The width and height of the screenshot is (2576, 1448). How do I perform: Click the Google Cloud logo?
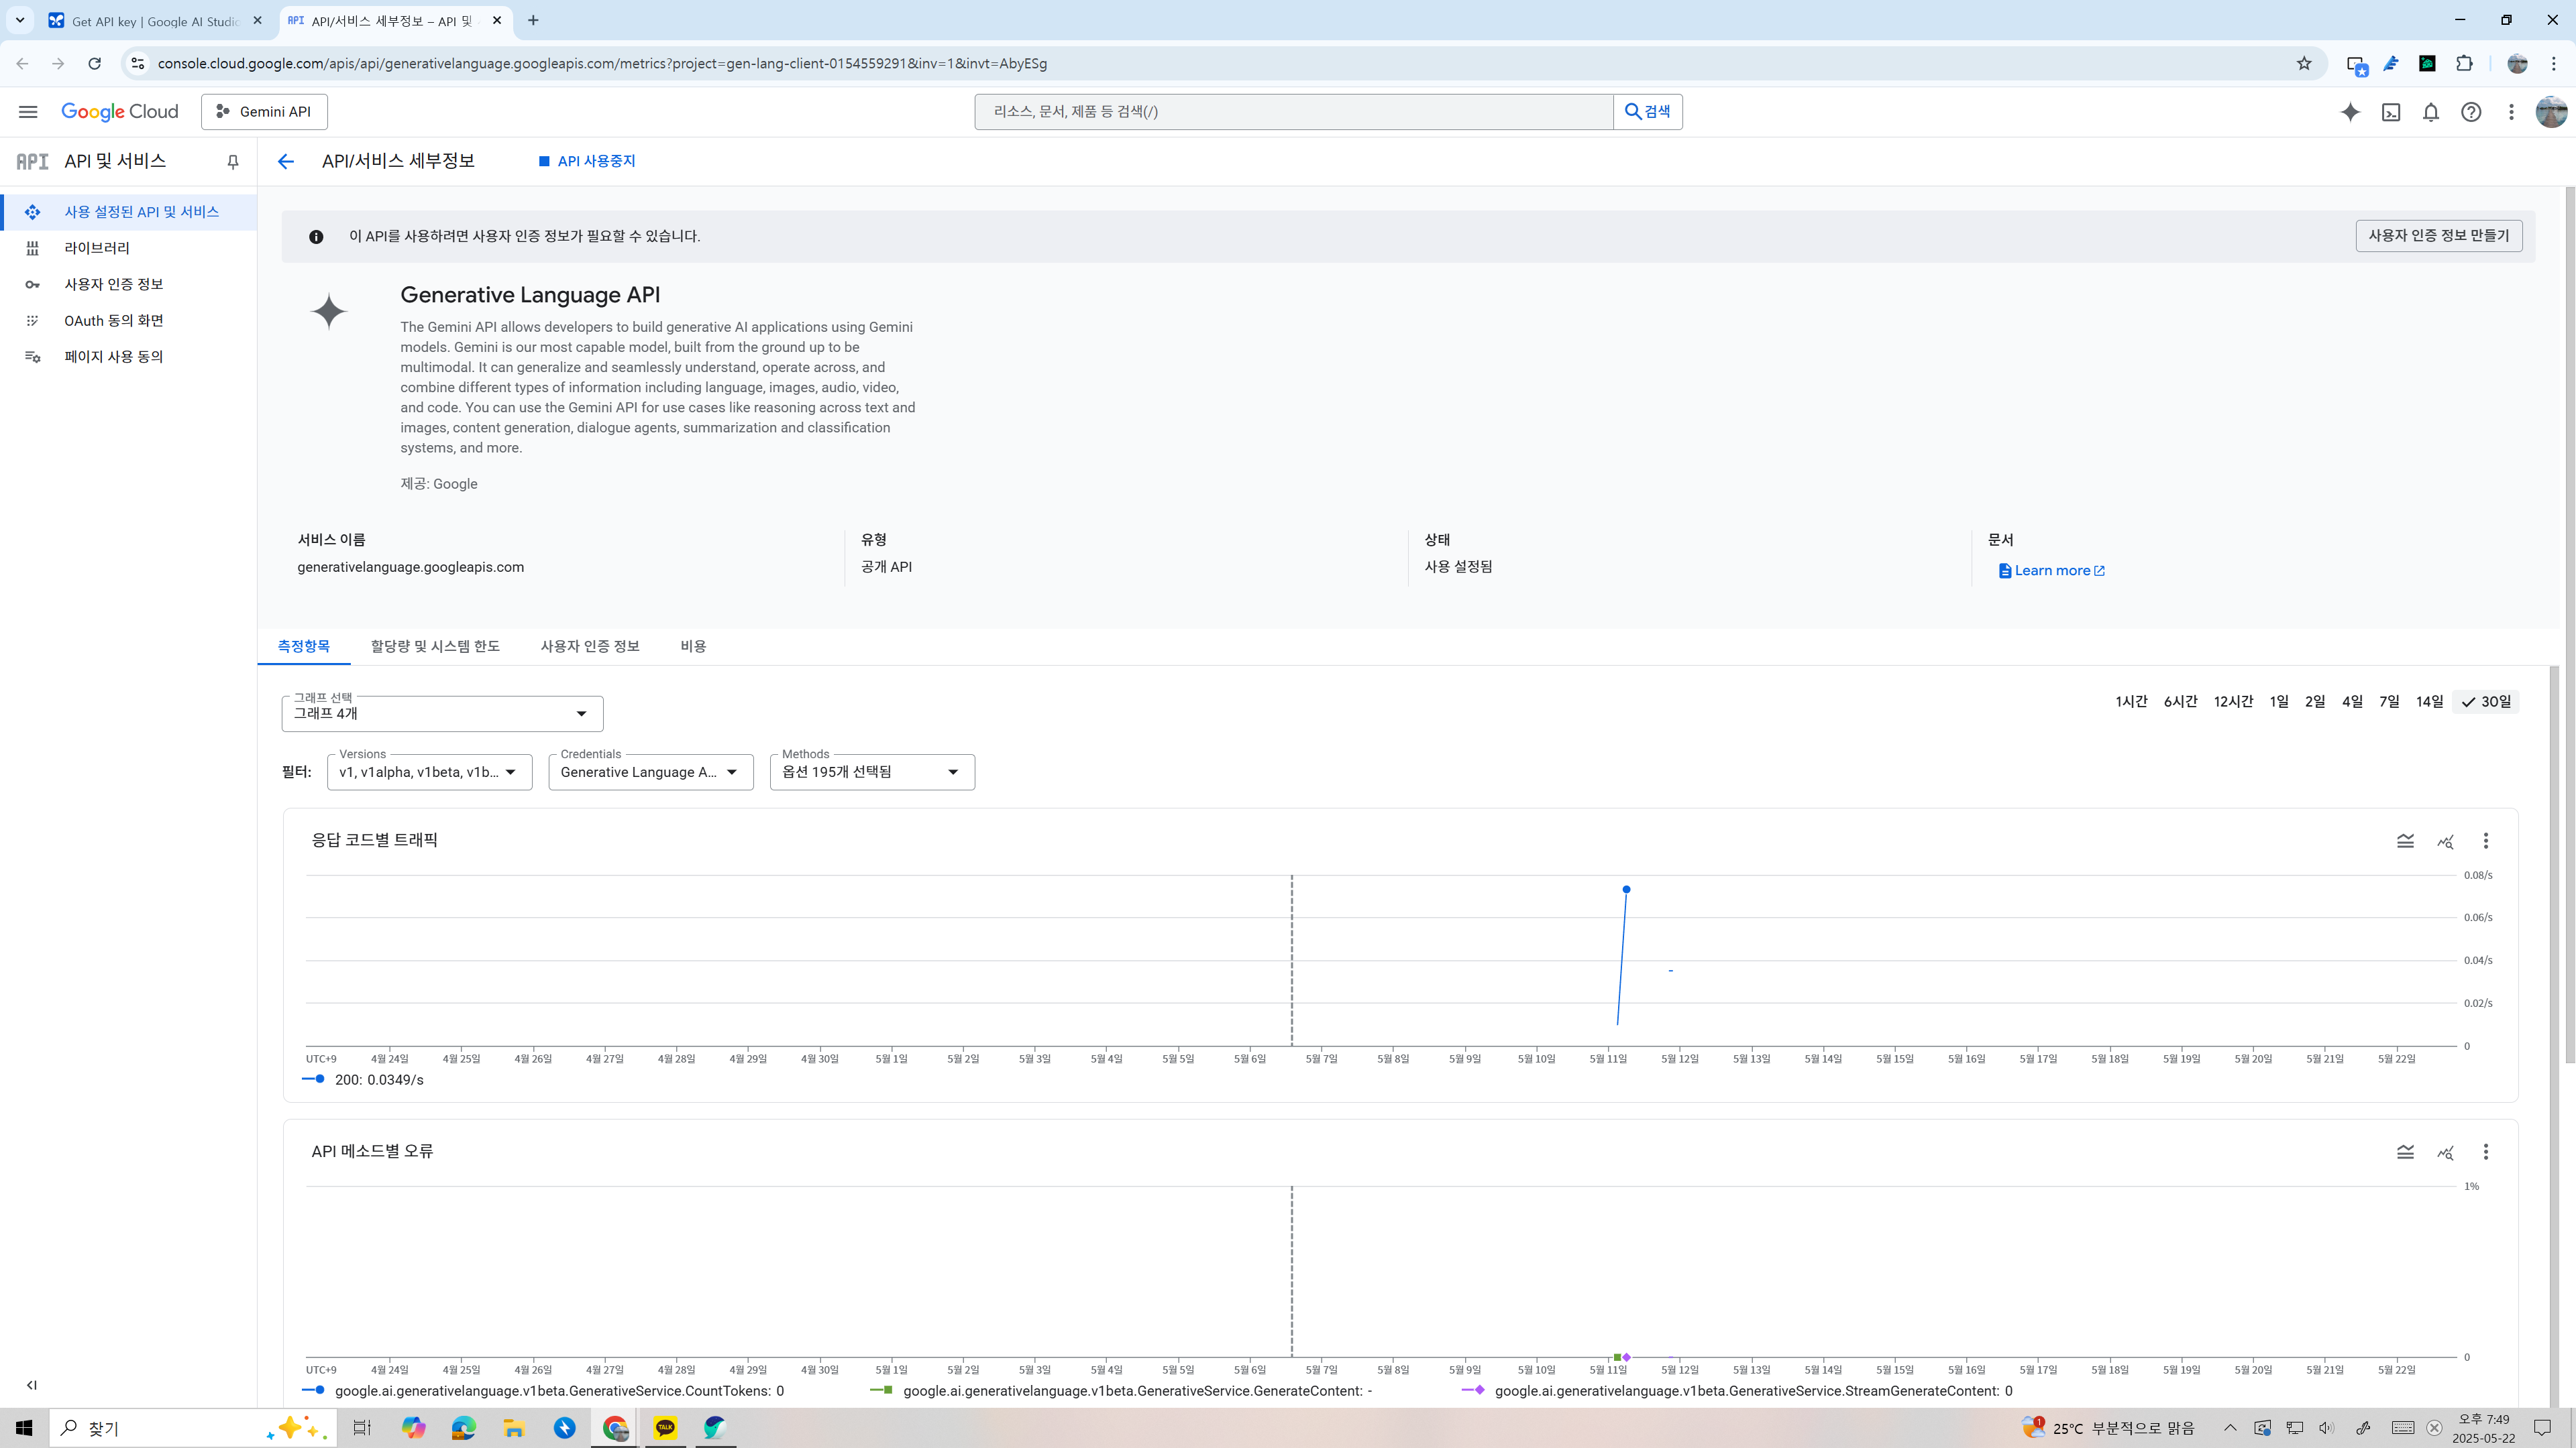tap(120, 112)
